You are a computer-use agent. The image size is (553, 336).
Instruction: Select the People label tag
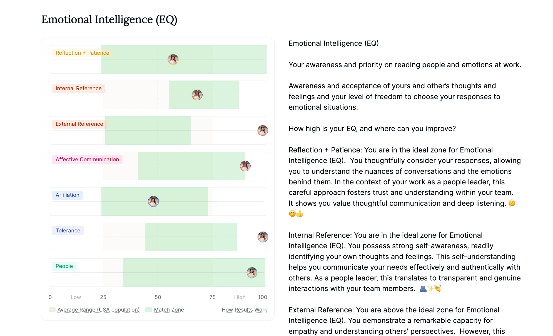click(64, 266)
